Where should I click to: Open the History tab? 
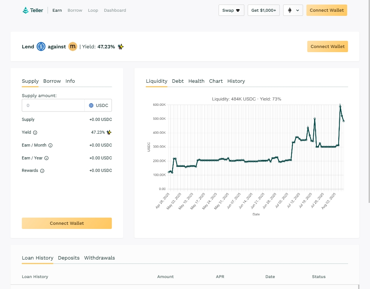coord(236,81)
